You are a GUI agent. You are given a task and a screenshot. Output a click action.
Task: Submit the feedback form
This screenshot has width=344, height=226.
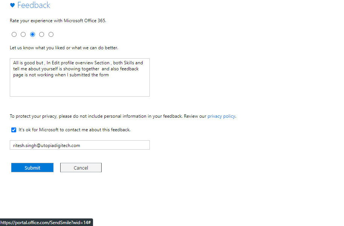pos(32,168)
